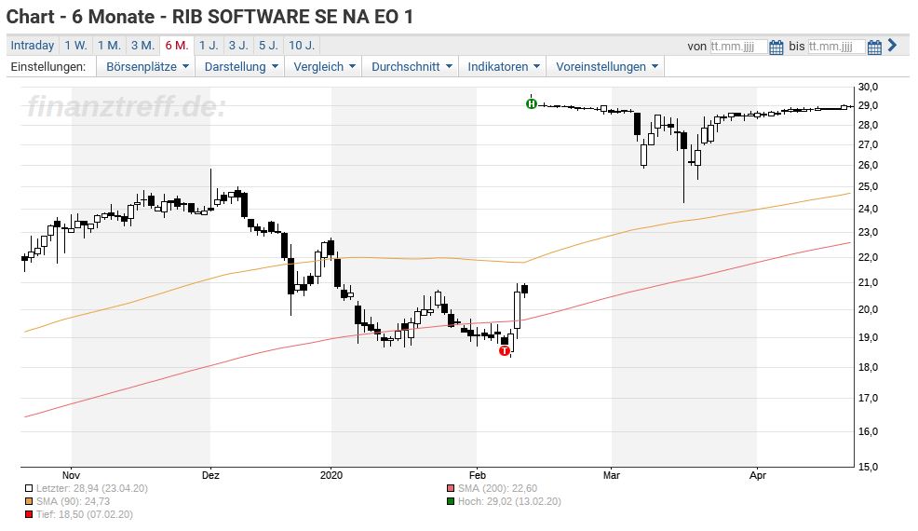The height and width of the screenshot is (531, 918).
Task: Expand the Durchschnitt dropdown
Action: [x=411, y=67]
